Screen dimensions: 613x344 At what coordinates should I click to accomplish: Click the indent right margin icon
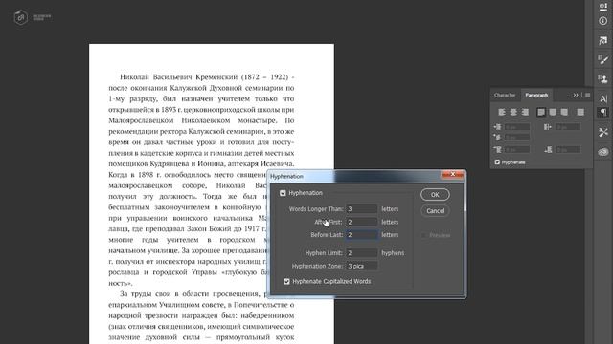point(548,127)
